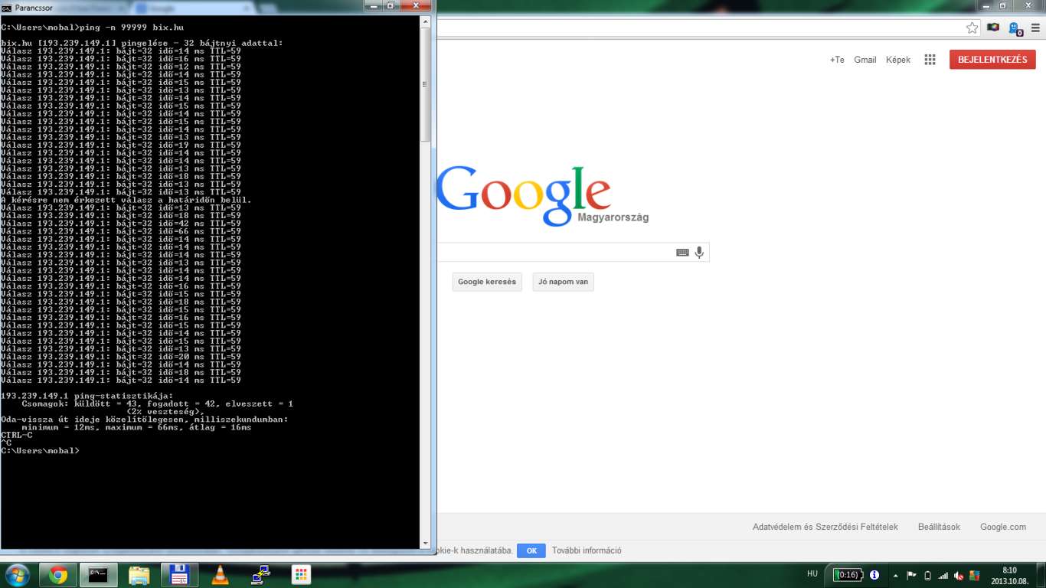Click the BEJELENTKEZÉS sign-in button

click(992, 60)
